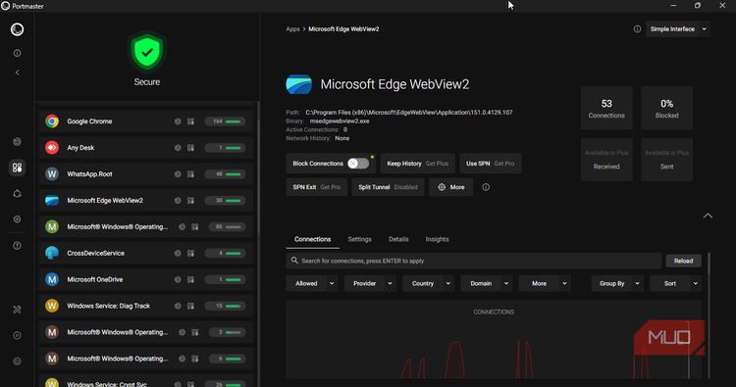
Task: Select Windows Service: Diag Track row
Action: (x=146, y=306)
